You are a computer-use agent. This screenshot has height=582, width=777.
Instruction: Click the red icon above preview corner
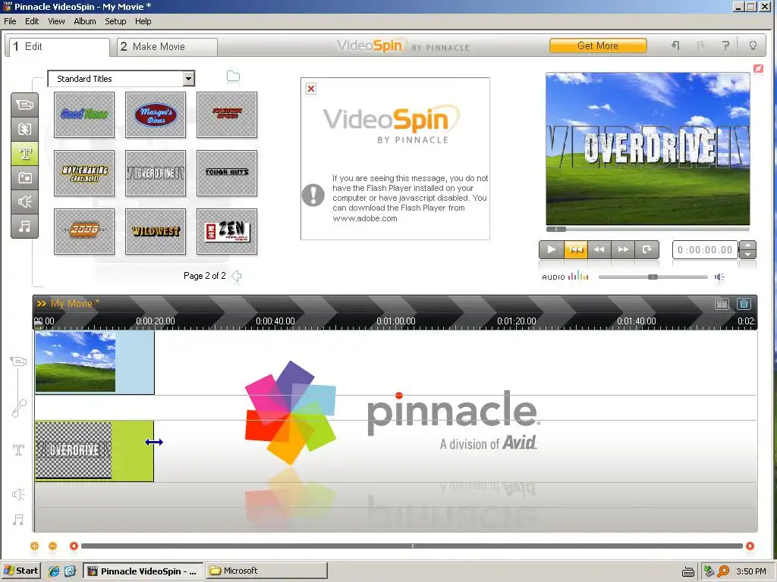point(758,68)
